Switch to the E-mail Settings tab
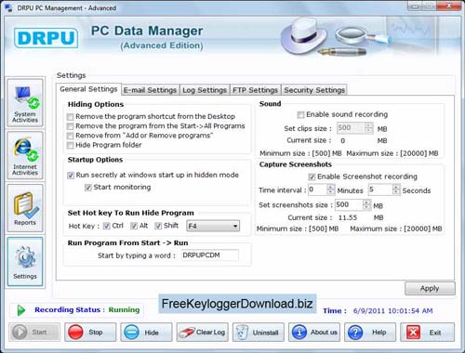 (150, 90)
